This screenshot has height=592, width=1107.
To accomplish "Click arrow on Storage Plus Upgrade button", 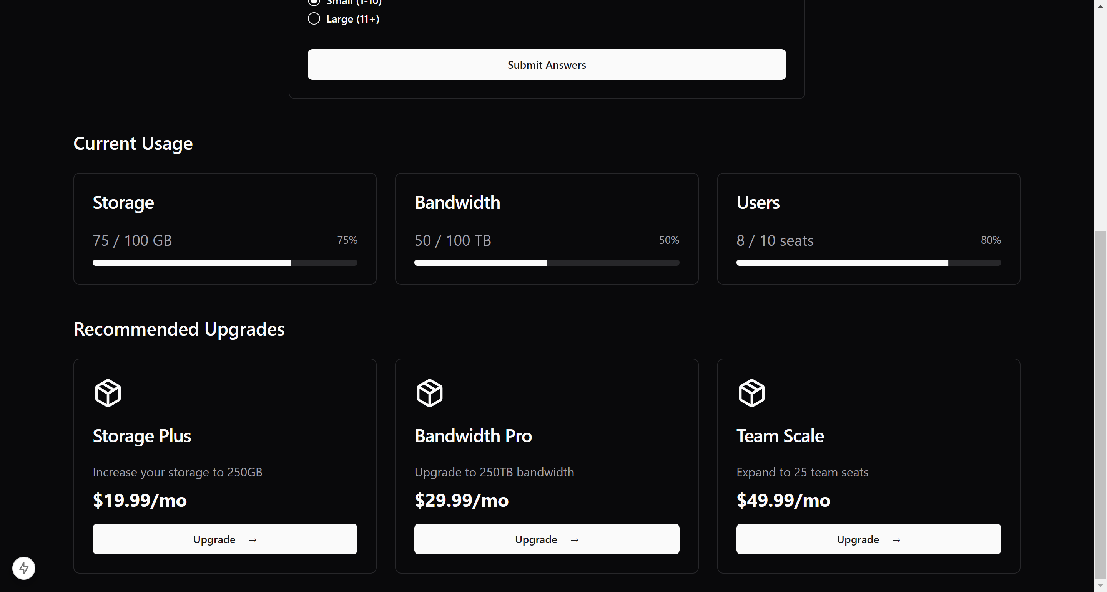I will [253, 540].
